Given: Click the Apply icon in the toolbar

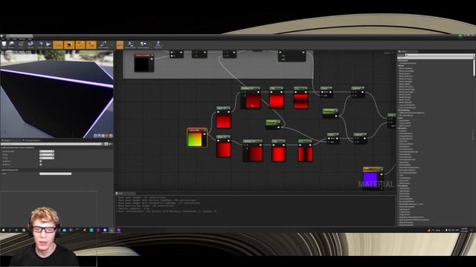Looking at the screenshot, I should pyautogui.click(x=21, y=44).
